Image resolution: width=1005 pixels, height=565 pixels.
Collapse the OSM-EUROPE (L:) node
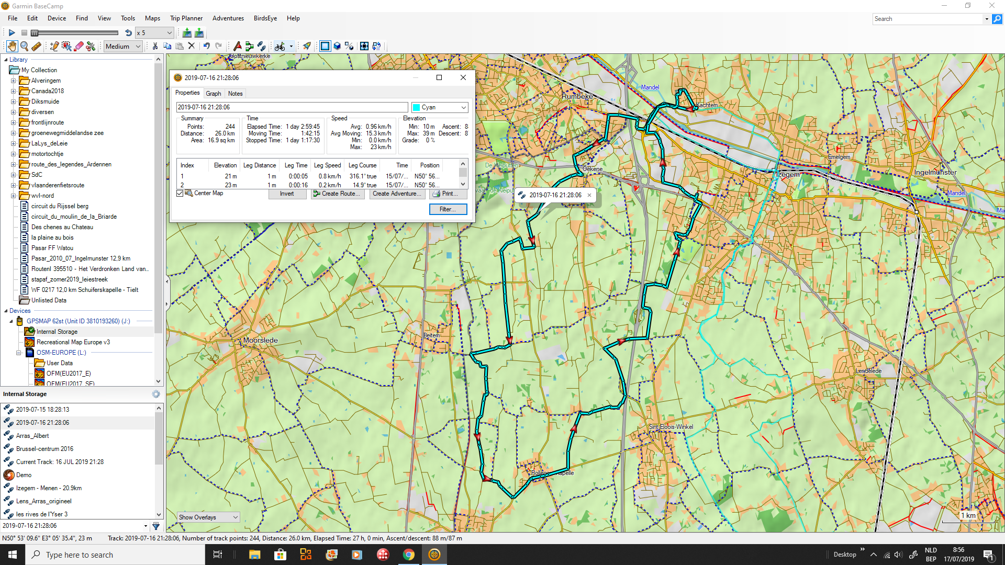[19, 353]
